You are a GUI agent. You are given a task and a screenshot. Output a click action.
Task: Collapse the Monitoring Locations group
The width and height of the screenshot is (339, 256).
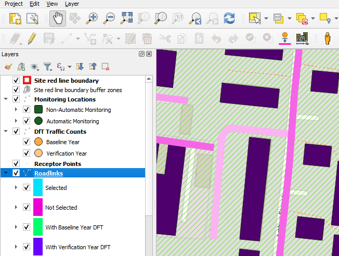coord(6,99)
